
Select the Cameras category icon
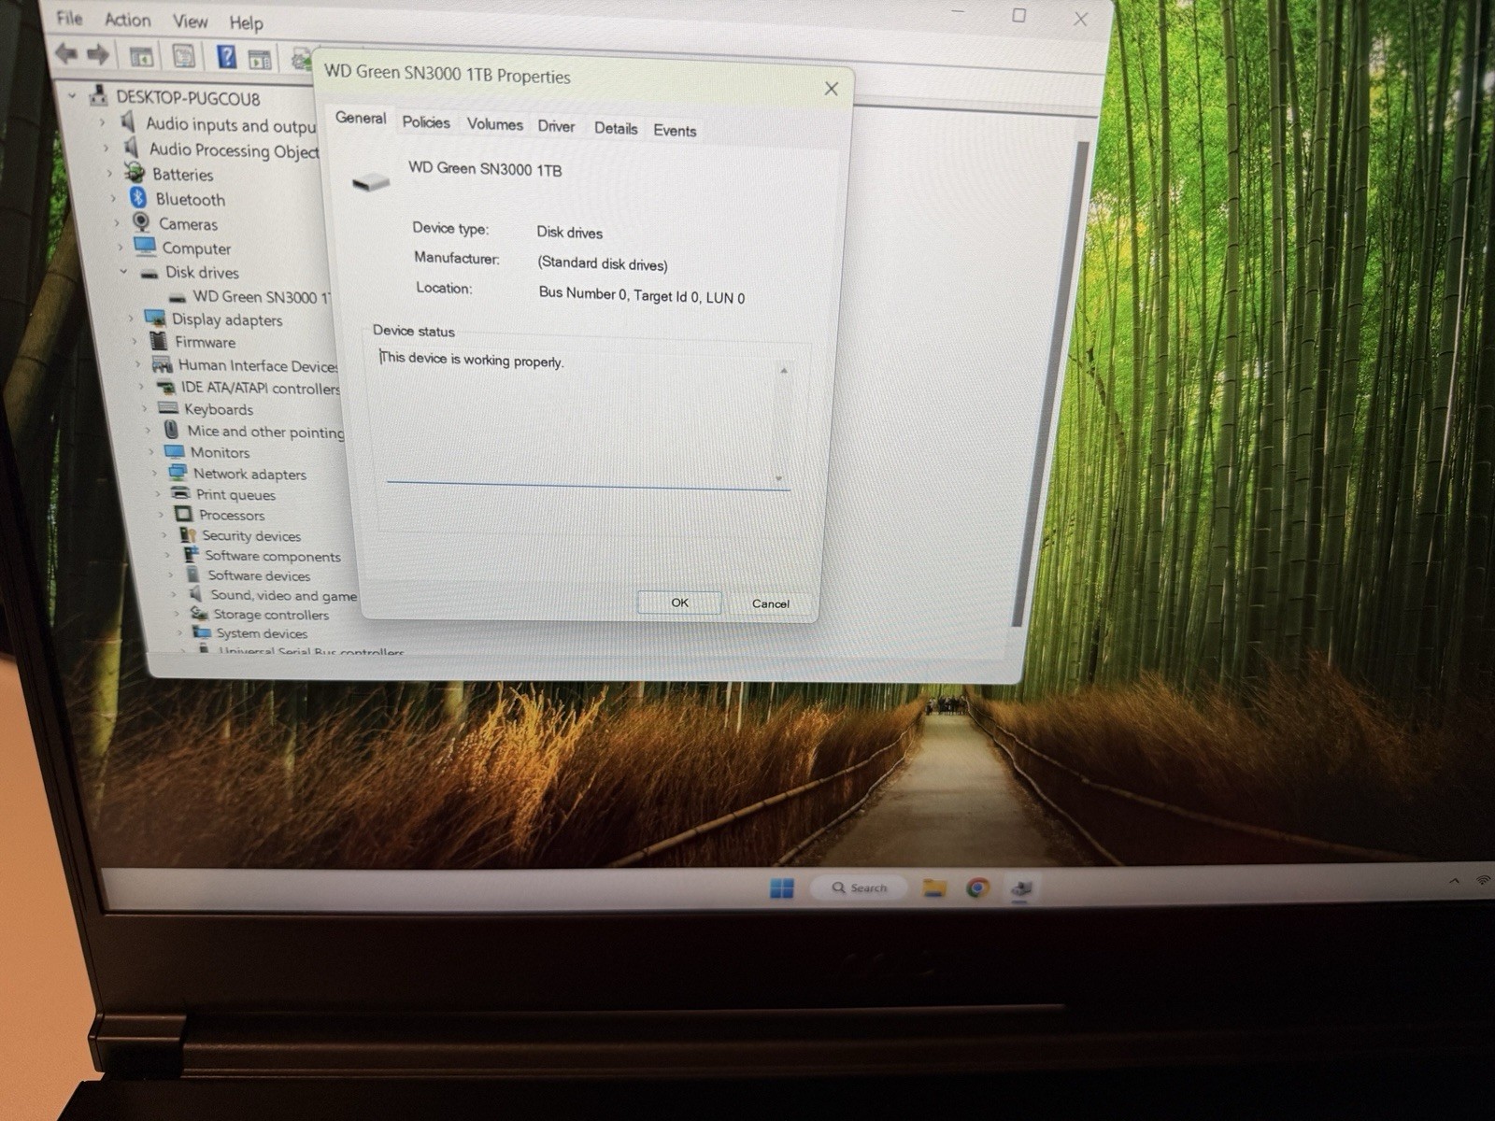[x=141, y=222]
